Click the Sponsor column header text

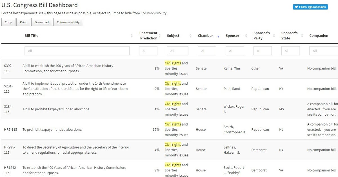coord(232,36)
